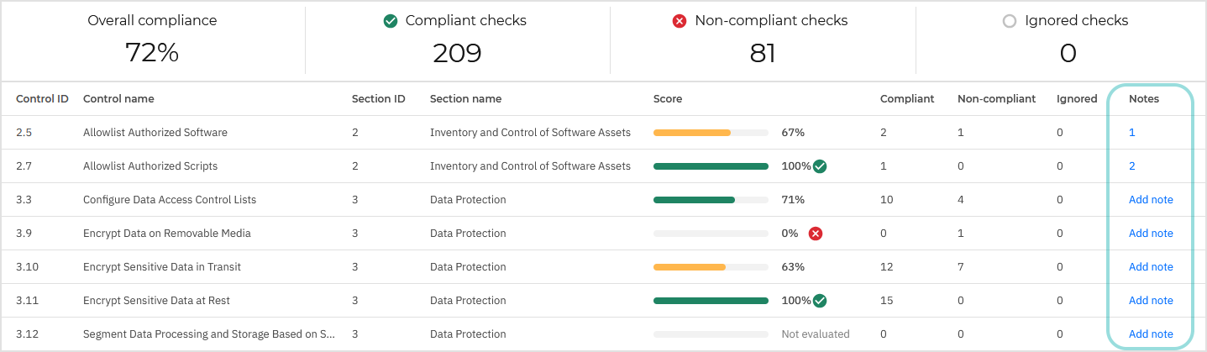Viewport: 1207px width, 352px height.
Task: Click Inventory and Control of Software Assets for 2.5
Action: tap(530, 133)
